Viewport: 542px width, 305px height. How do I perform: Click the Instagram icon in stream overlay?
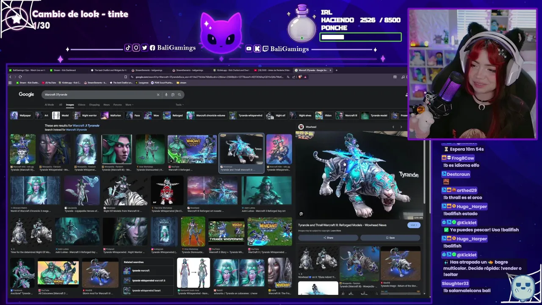tap(136, 48)
